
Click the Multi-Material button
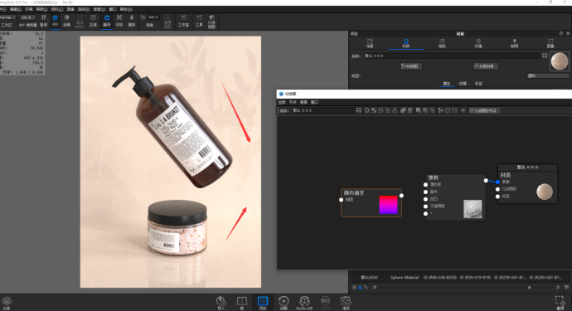click(486, 66)
